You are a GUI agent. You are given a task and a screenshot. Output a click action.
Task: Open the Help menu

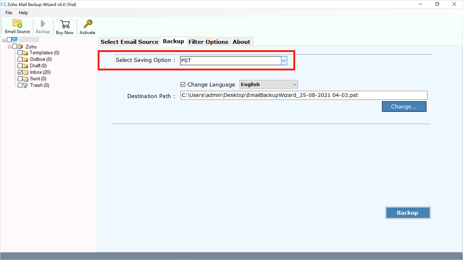[x=23, y=13]
